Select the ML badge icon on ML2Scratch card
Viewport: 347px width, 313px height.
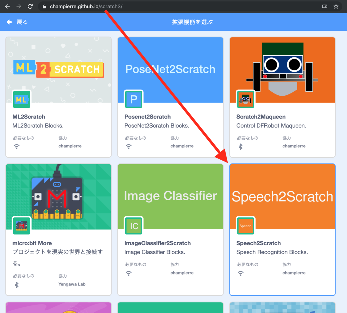click(x=21, y=99)
